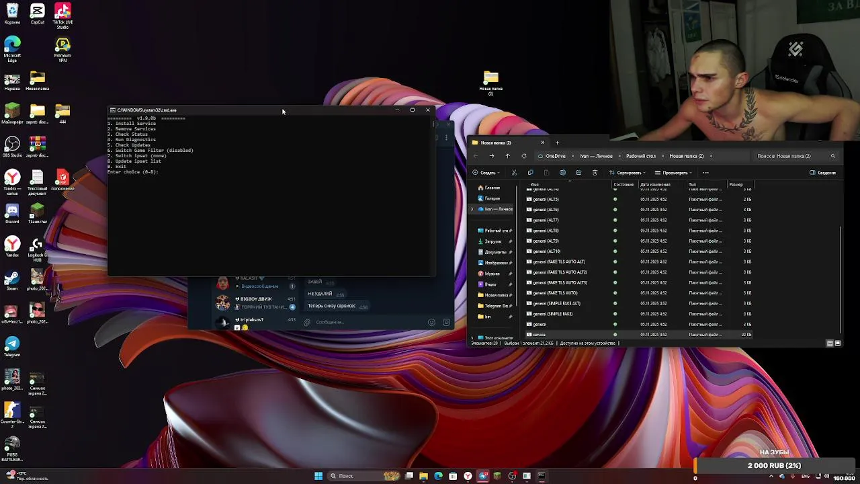Select the service batch file
Screen dimensions: 860x484
(x=638, y=335)
